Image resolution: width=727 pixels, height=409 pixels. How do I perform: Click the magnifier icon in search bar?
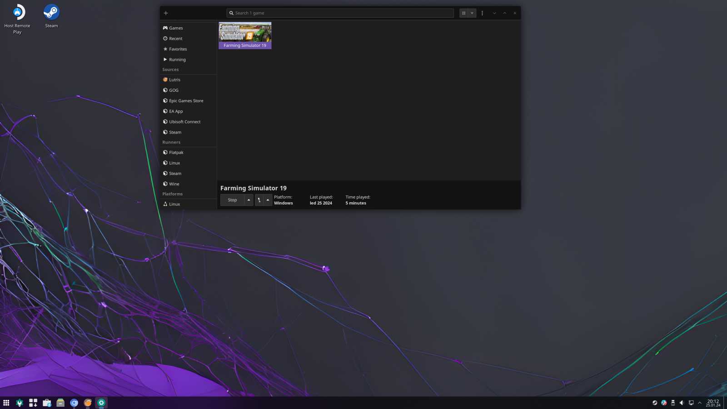point(231,13)
